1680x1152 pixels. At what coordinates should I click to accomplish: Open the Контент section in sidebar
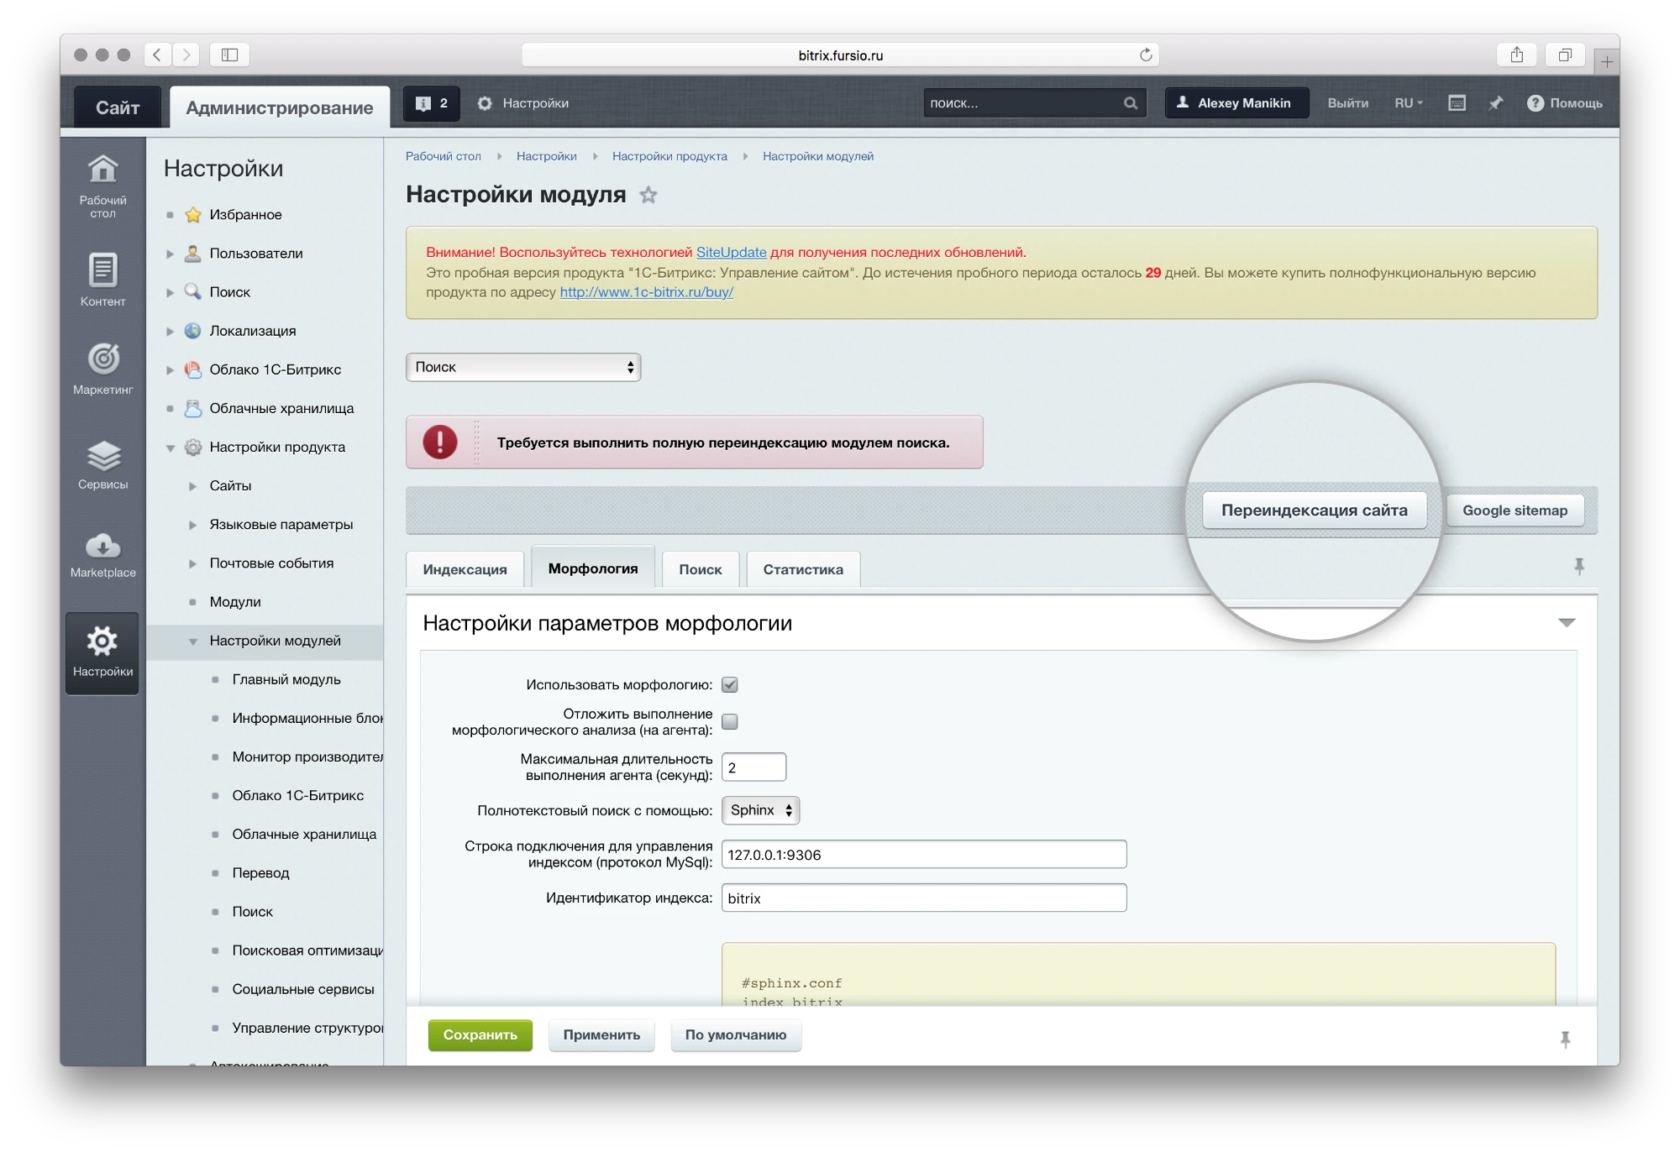pyautogui.click(x=102, y=280)
